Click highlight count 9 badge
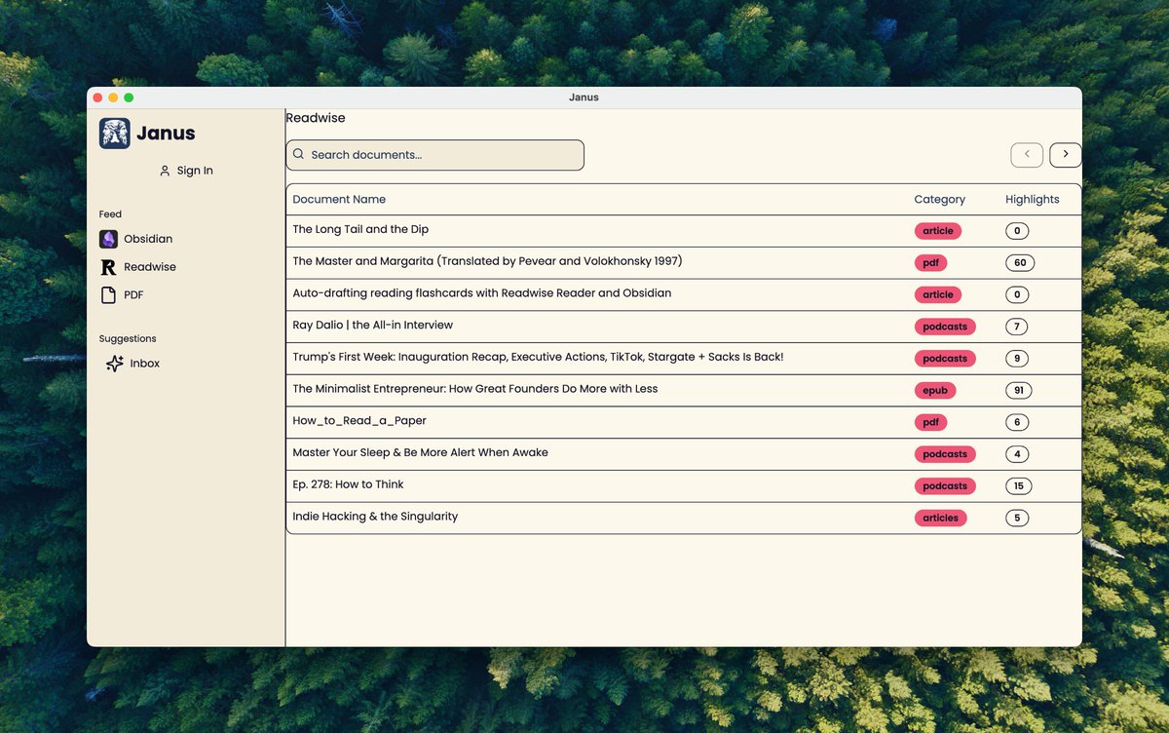 tap(1017, 359)
